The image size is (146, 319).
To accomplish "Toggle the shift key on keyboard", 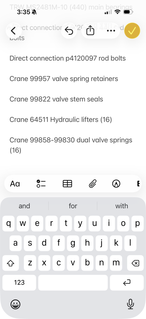I will 11,263.
